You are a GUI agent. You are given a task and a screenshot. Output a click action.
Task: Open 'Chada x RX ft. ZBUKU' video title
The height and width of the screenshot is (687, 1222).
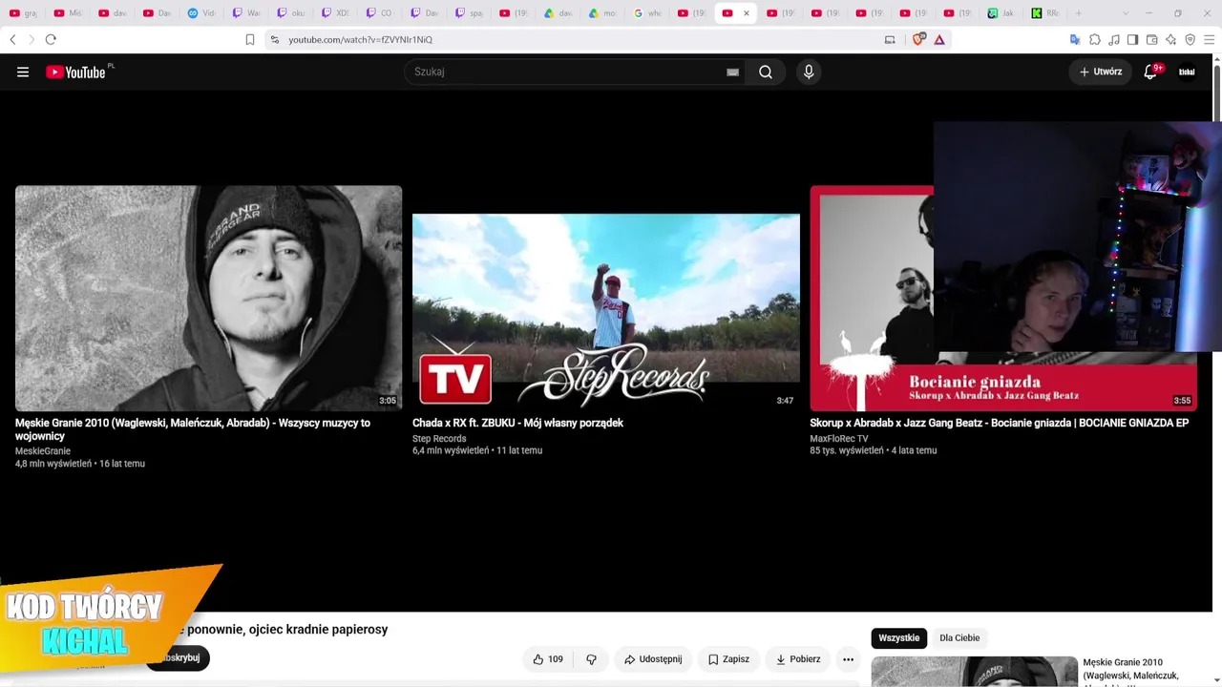click(x=517, y=423)
